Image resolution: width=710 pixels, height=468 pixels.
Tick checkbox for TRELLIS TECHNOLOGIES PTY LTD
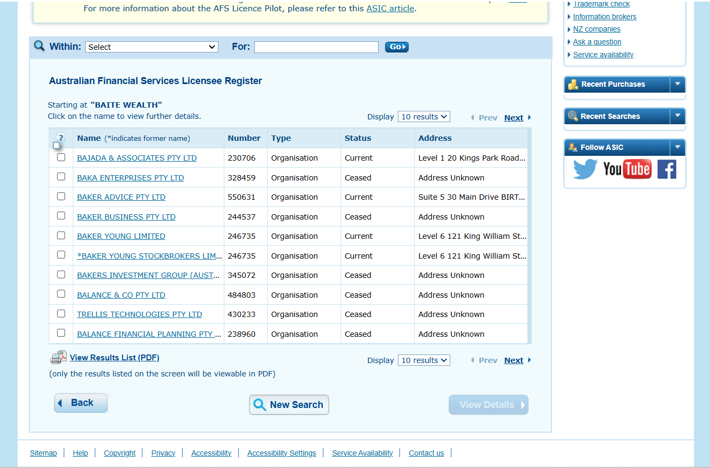(61, 314)
